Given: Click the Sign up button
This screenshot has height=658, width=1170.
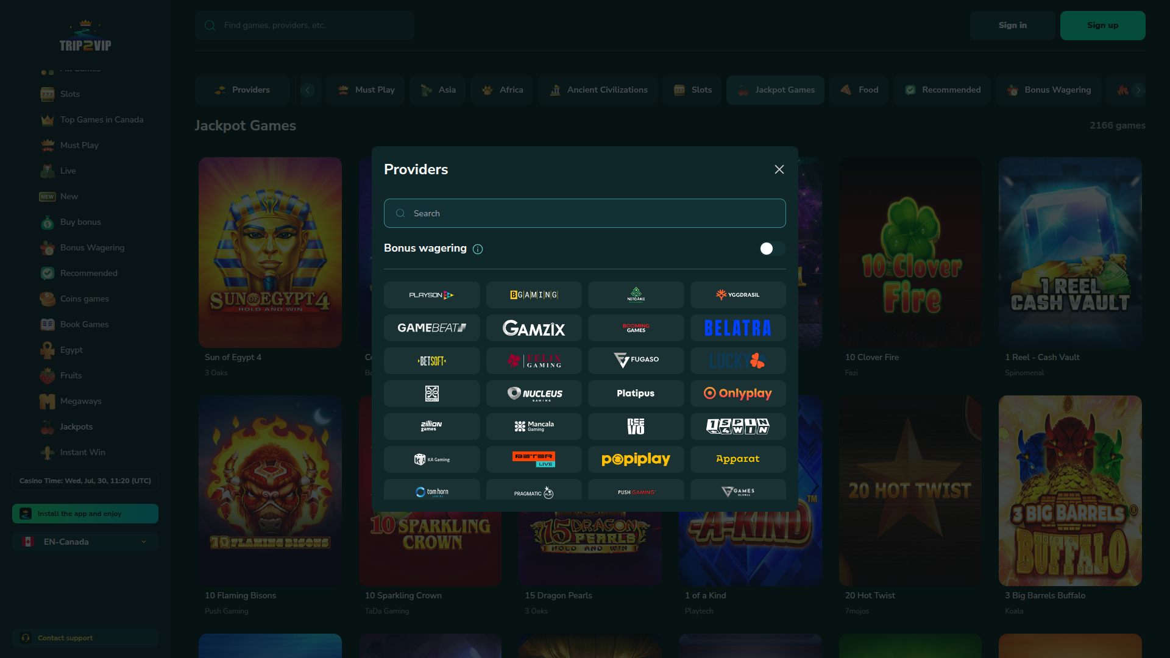Looking at the screenshot, I should [1103, 25].
